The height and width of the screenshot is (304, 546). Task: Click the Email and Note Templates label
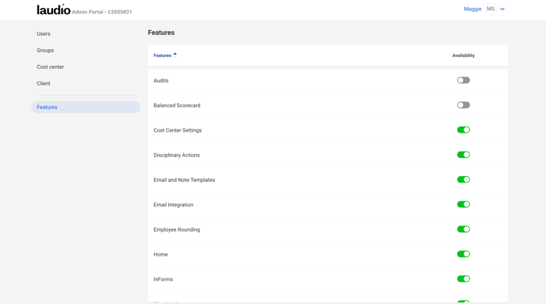[184, 179]
